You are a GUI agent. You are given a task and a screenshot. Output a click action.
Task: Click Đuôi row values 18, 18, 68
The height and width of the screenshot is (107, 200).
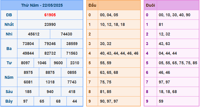tap(168, 92)
